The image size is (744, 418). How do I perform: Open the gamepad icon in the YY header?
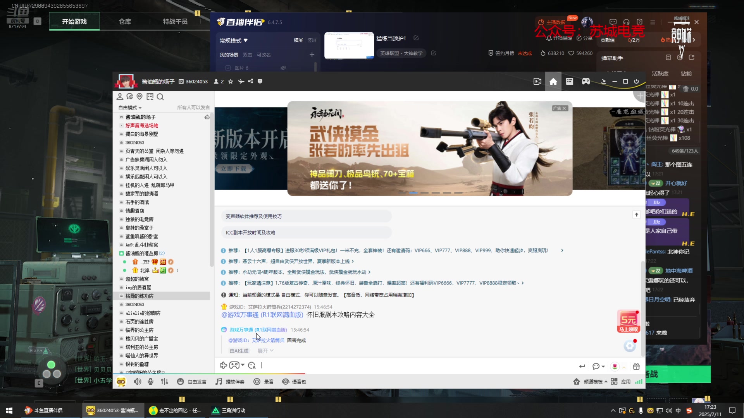click(x=586, y=81)
